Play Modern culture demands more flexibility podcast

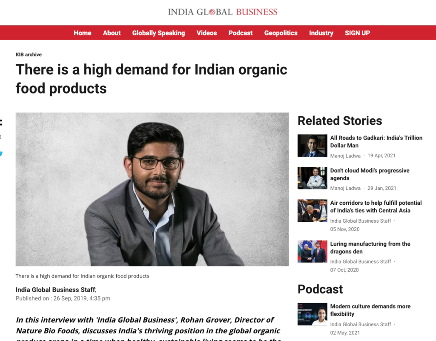click(370, 310)
